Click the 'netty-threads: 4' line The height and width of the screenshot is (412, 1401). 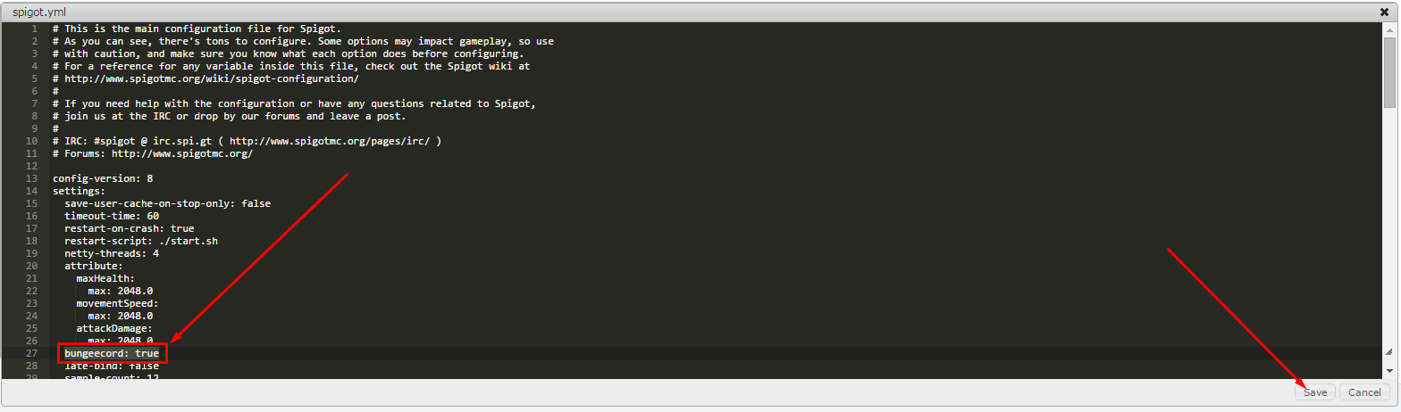112,253
